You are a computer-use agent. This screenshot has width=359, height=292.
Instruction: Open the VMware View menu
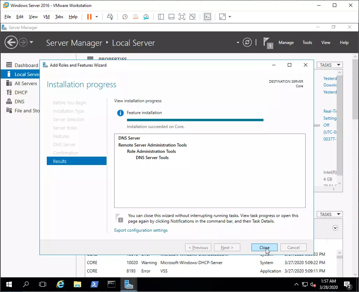pyautogui.click(x=33, y=17)
